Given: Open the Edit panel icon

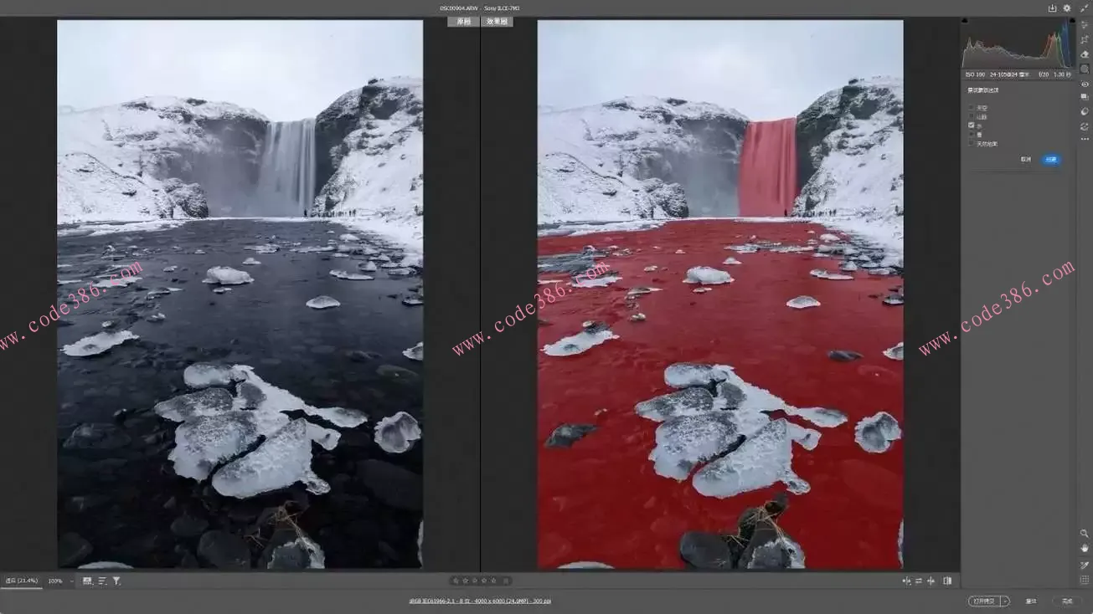Looking at the screenshot, I should coord(1085,25).
